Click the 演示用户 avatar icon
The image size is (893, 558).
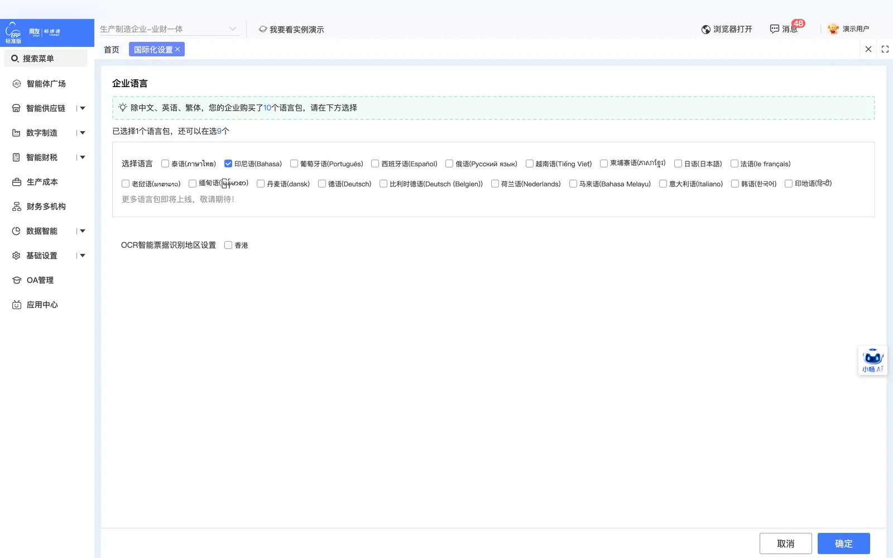point(833,29)
